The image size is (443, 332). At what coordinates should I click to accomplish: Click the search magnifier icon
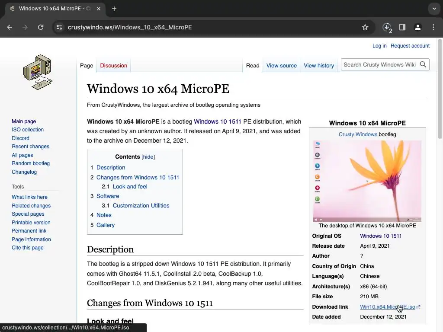coord(423,65)
